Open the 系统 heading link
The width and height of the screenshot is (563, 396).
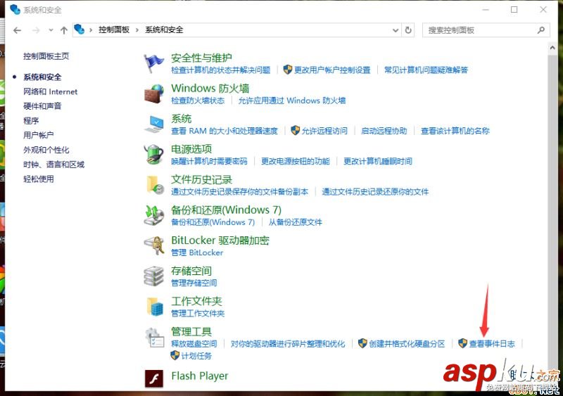click(x=181, y=119)
